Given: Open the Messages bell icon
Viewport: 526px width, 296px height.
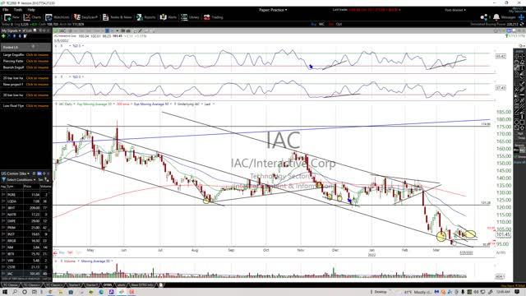Looking at the screenshot, I should [496, 17].
